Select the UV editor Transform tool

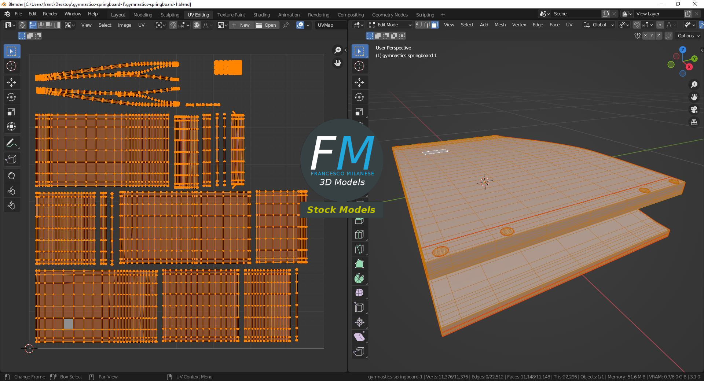[x=12, y=126]
